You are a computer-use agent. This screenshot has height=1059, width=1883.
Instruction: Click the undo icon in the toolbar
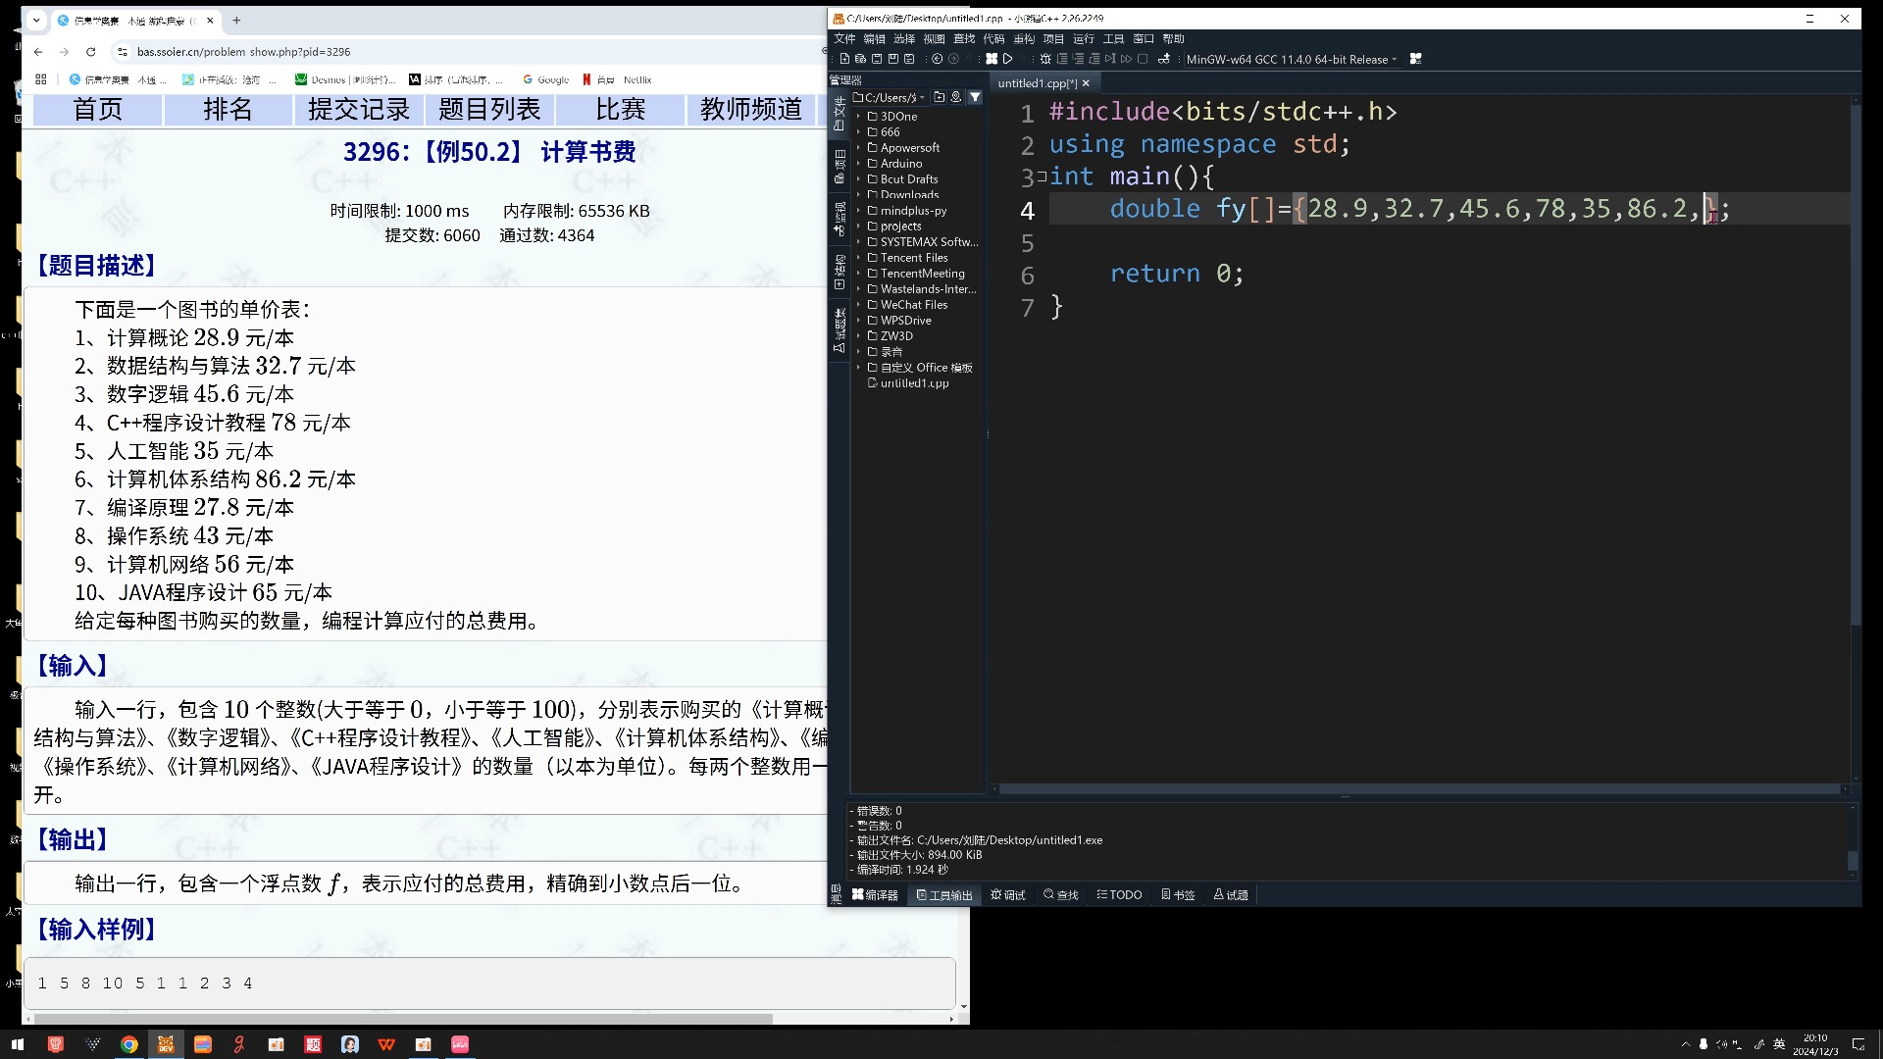pyautogui.click(x=937, y=59)
